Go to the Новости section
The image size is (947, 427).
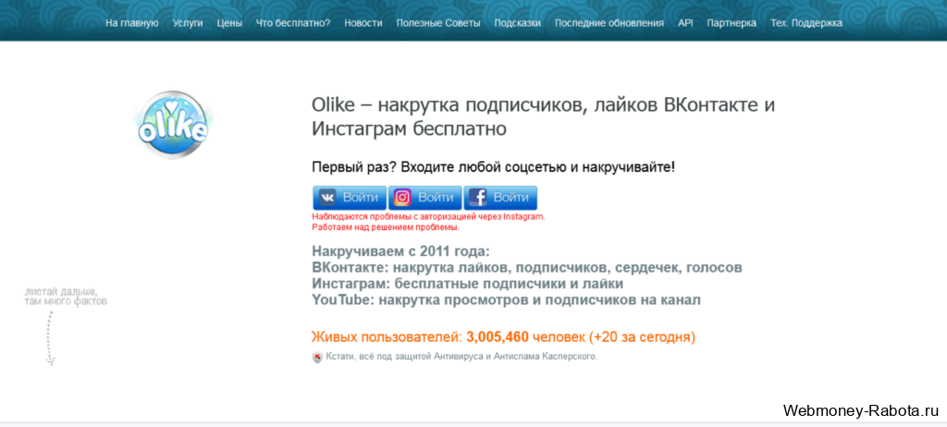coord(363,23)
